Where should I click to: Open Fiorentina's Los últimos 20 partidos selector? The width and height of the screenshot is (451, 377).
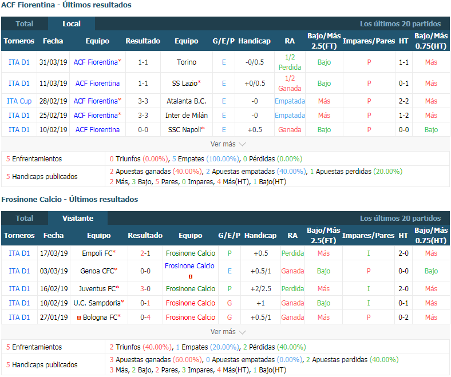400,23
